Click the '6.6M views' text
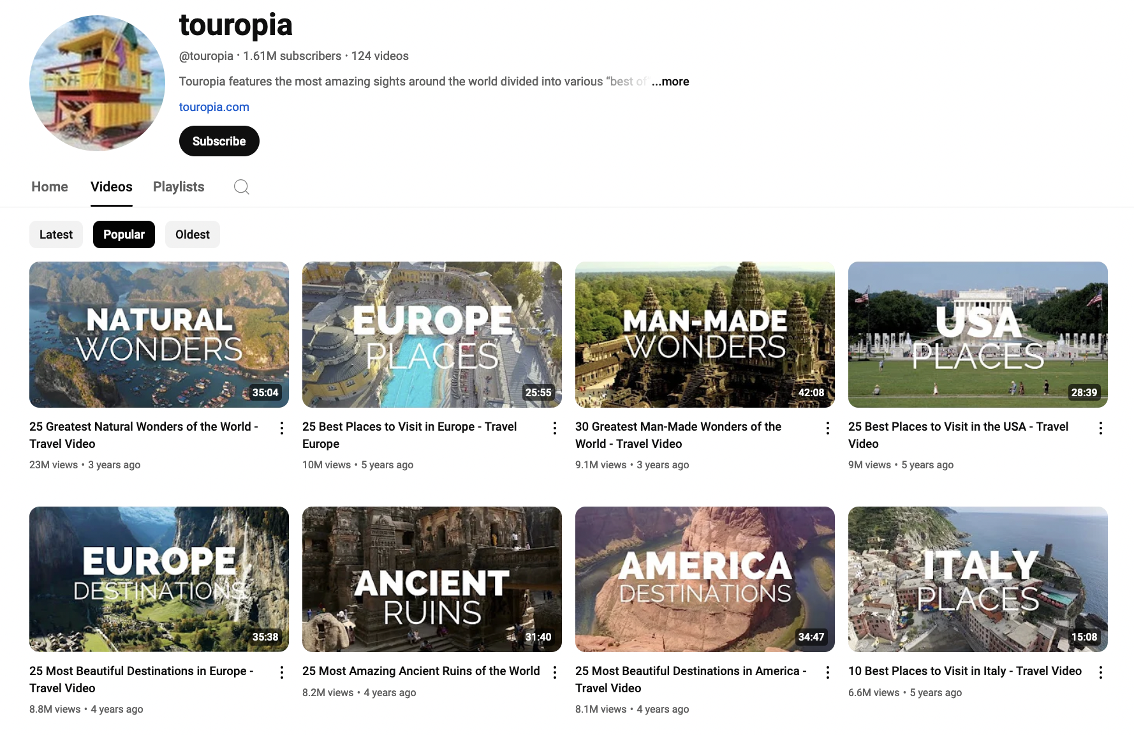This screenshot has width=1134, height=735. tap(874, 693)
